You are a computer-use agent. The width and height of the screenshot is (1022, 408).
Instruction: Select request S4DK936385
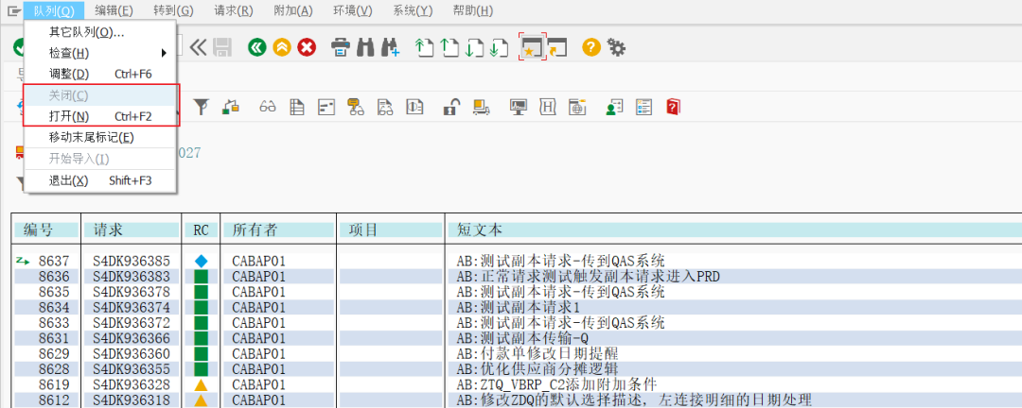131,261
